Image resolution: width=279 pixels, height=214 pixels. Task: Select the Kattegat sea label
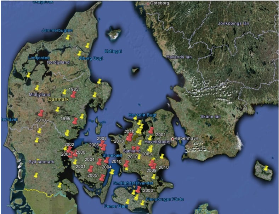[113, 51]
